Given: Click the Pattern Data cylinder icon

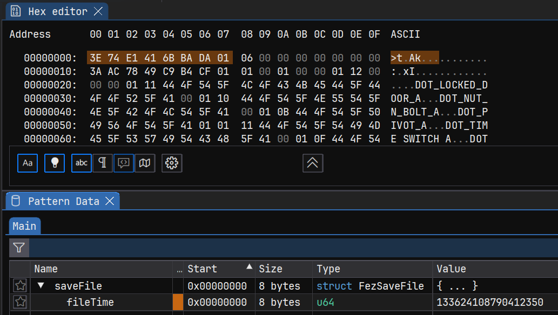Looking at the screenshot, I should coord(16,201).
